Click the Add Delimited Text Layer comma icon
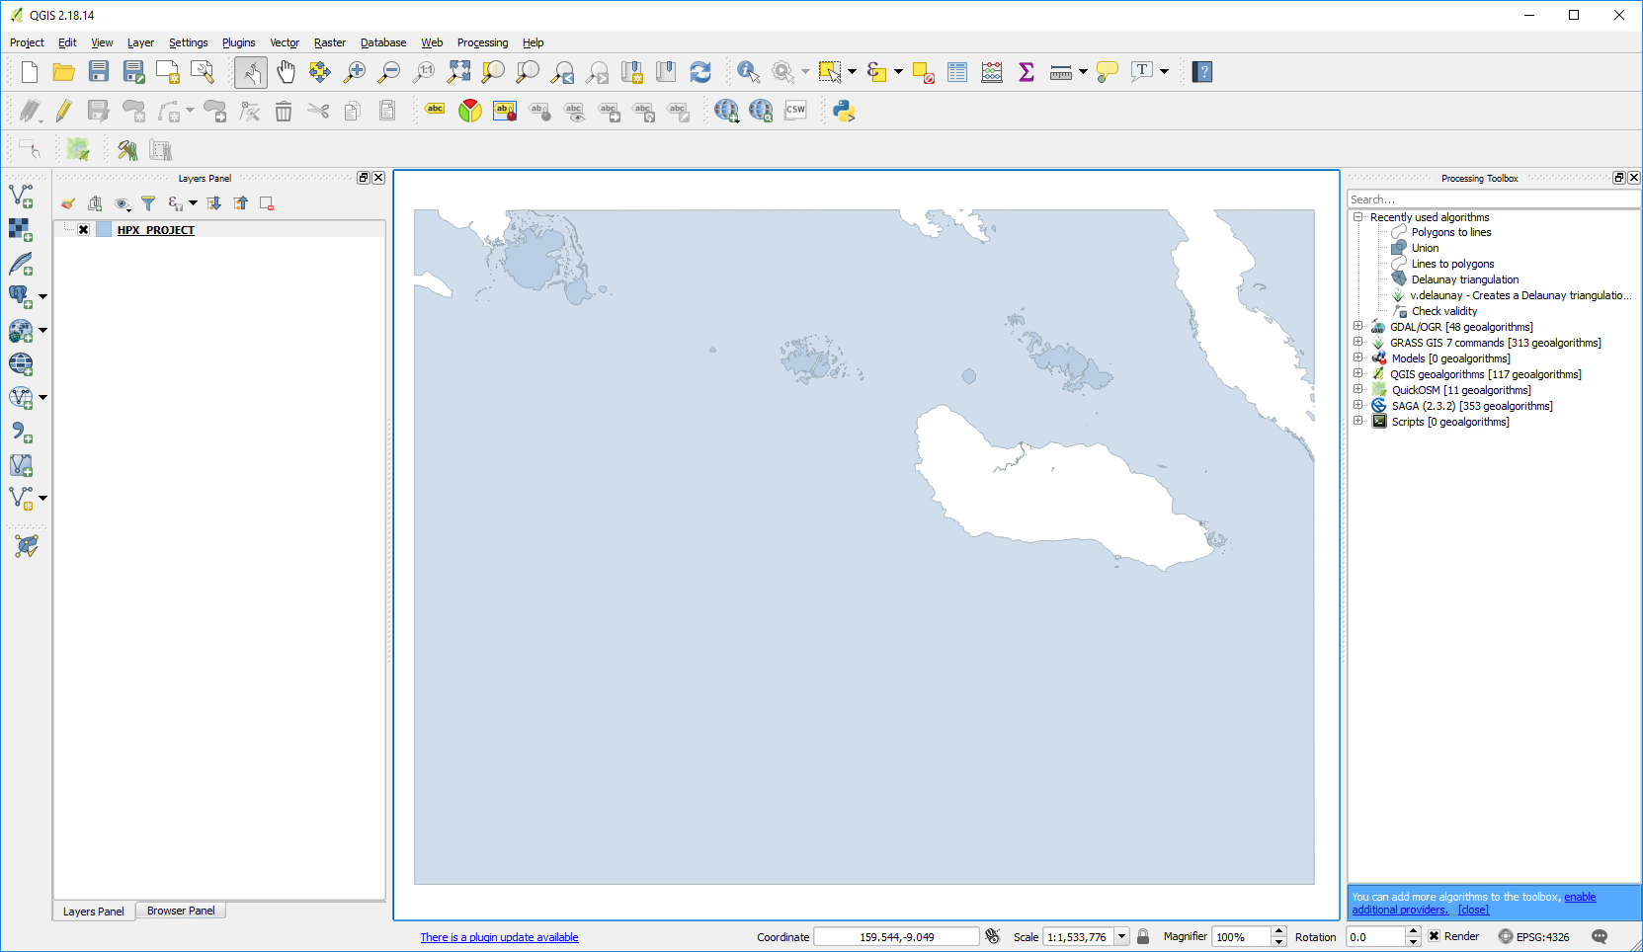The height and width of the screenshot is (952, 1643). [x=21, y=433]
